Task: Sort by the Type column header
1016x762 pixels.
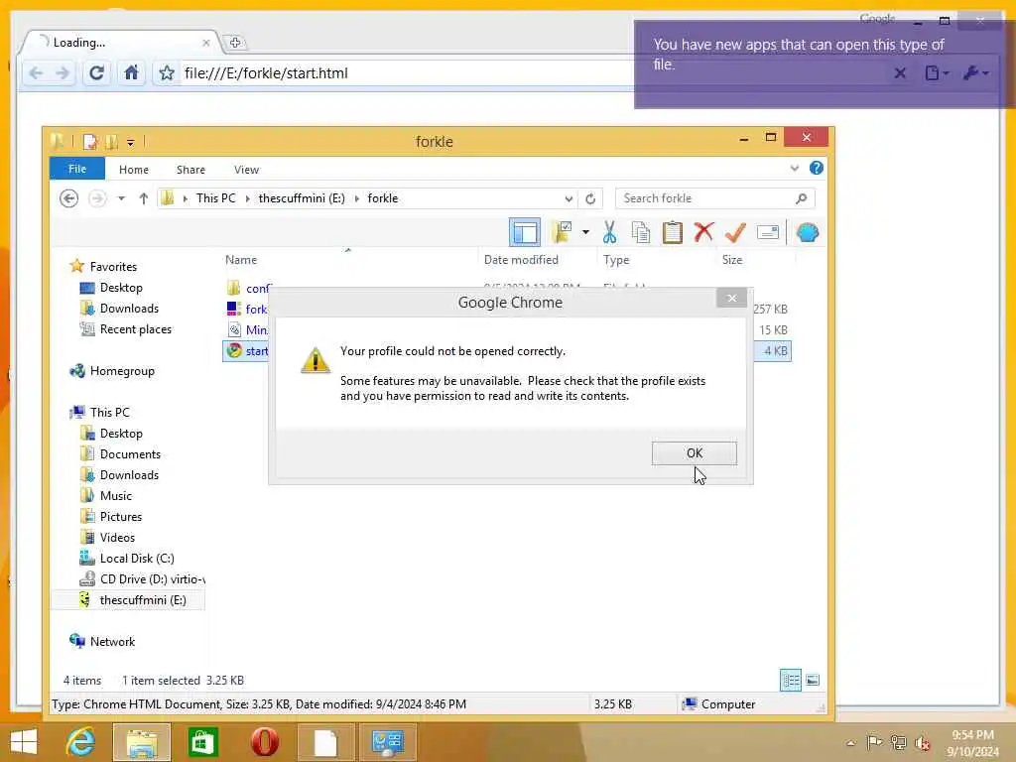Action: (616, 260)
